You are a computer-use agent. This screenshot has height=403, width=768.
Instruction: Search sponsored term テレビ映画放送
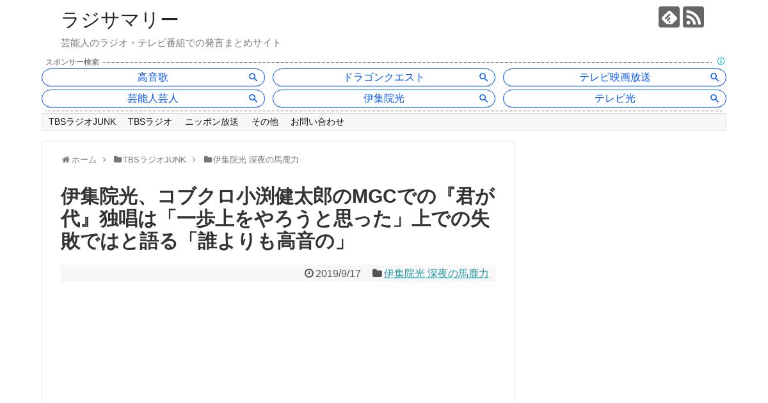pyautogui.click(x=614, y=77)
